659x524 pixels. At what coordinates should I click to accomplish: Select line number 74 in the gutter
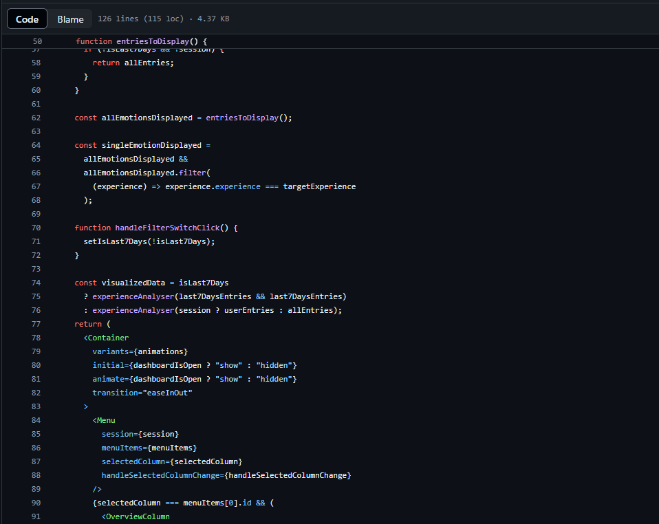tap(36, 283)
